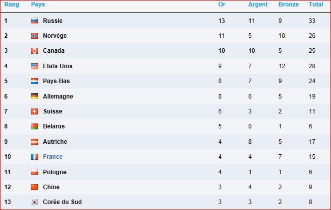Click the United States flag icon

pos(34,66)
